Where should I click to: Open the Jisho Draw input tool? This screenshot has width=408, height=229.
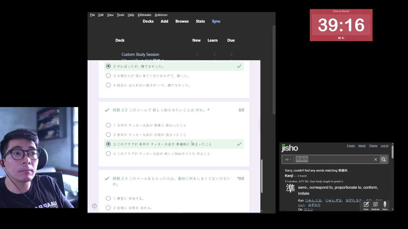point(366,206)
